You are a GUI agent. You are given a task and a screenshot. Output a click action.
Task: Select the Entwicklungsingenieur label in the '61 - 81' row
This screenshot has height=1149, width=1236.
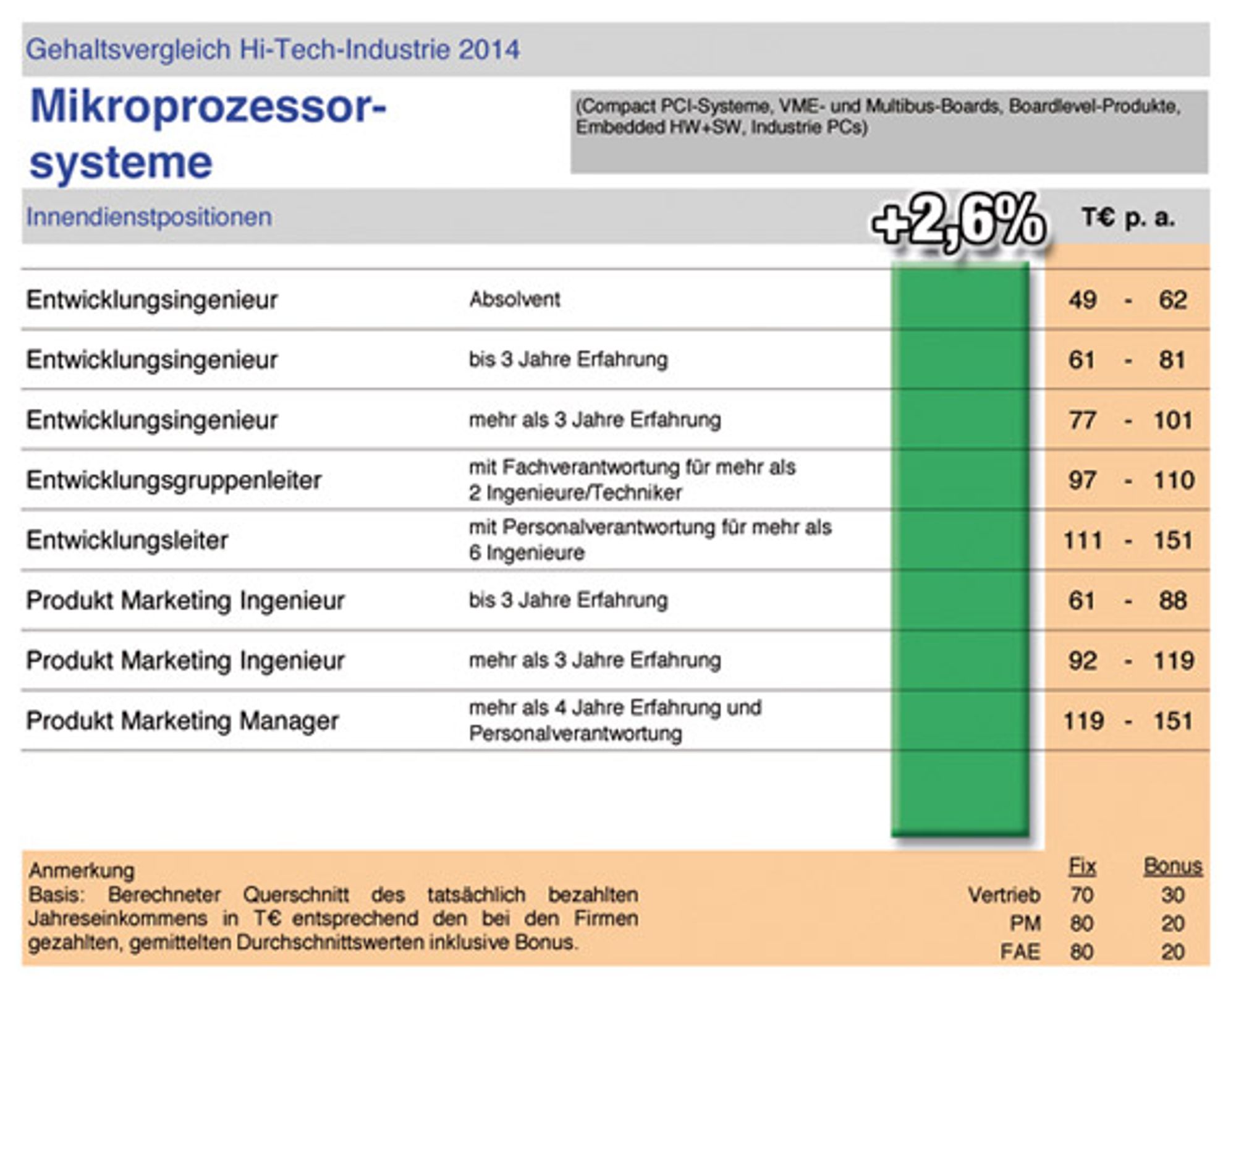coord(151,359)
